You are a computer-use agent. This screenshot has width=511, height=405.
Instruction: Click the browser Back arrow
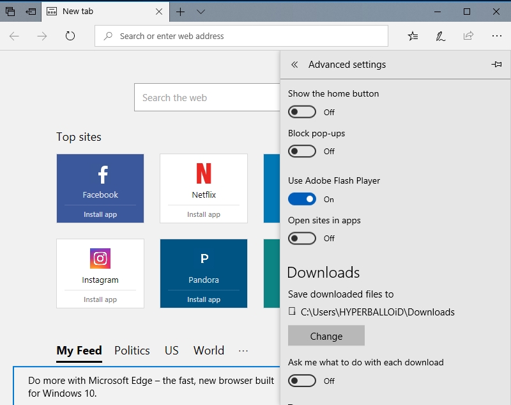click(14, 36)
